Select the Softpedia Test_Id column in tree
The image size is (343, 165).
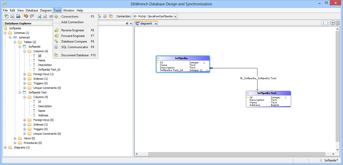pyautogui.click(x=49, y=70)
